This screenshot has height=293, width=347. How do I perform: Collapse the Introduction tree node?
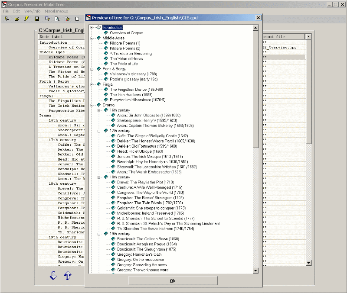92,28
